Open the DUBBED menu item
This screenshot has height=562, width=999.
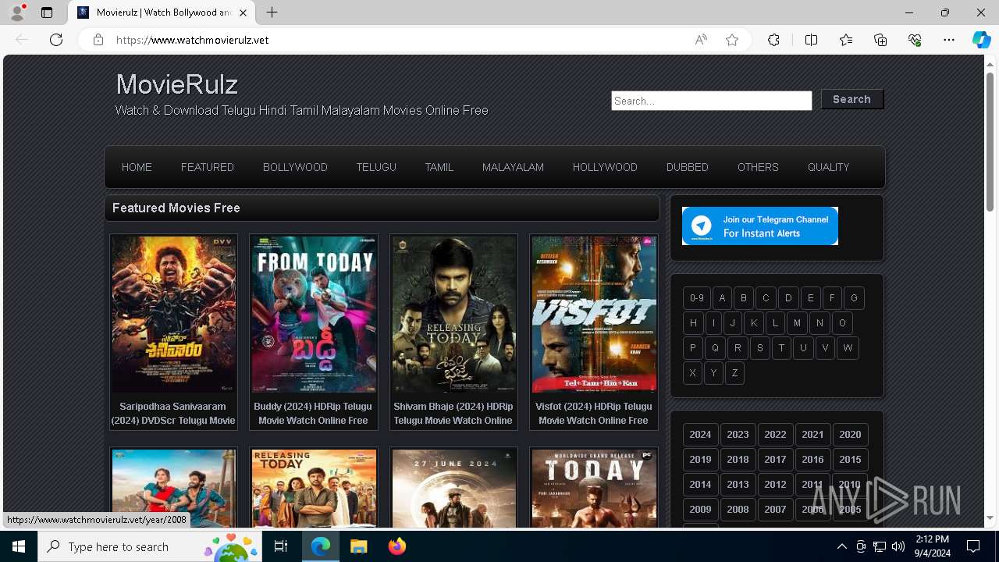click(688, 167)
